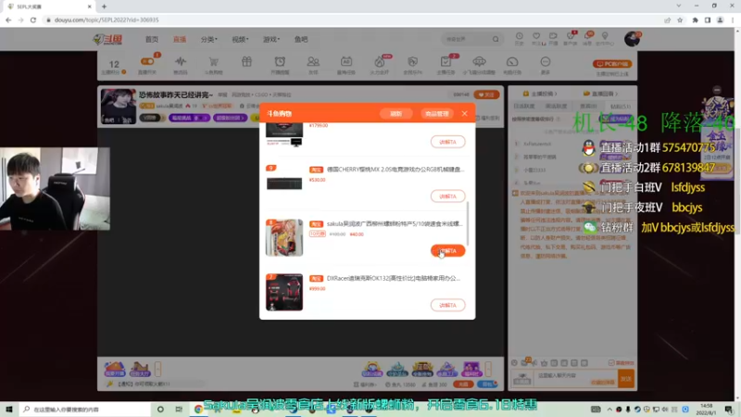Image resolution: width=741 pixels, height=417 pixels.
Task: Send the chat message button
Action: coord(626,379)
